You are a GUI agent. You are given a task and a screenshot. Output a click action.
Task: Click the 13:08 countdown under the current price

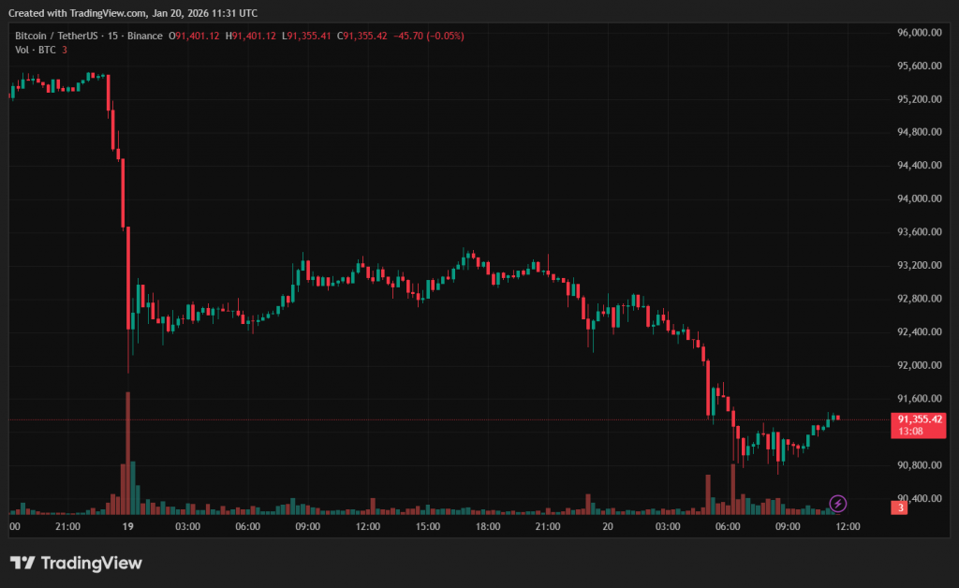[x=909, y=432]
